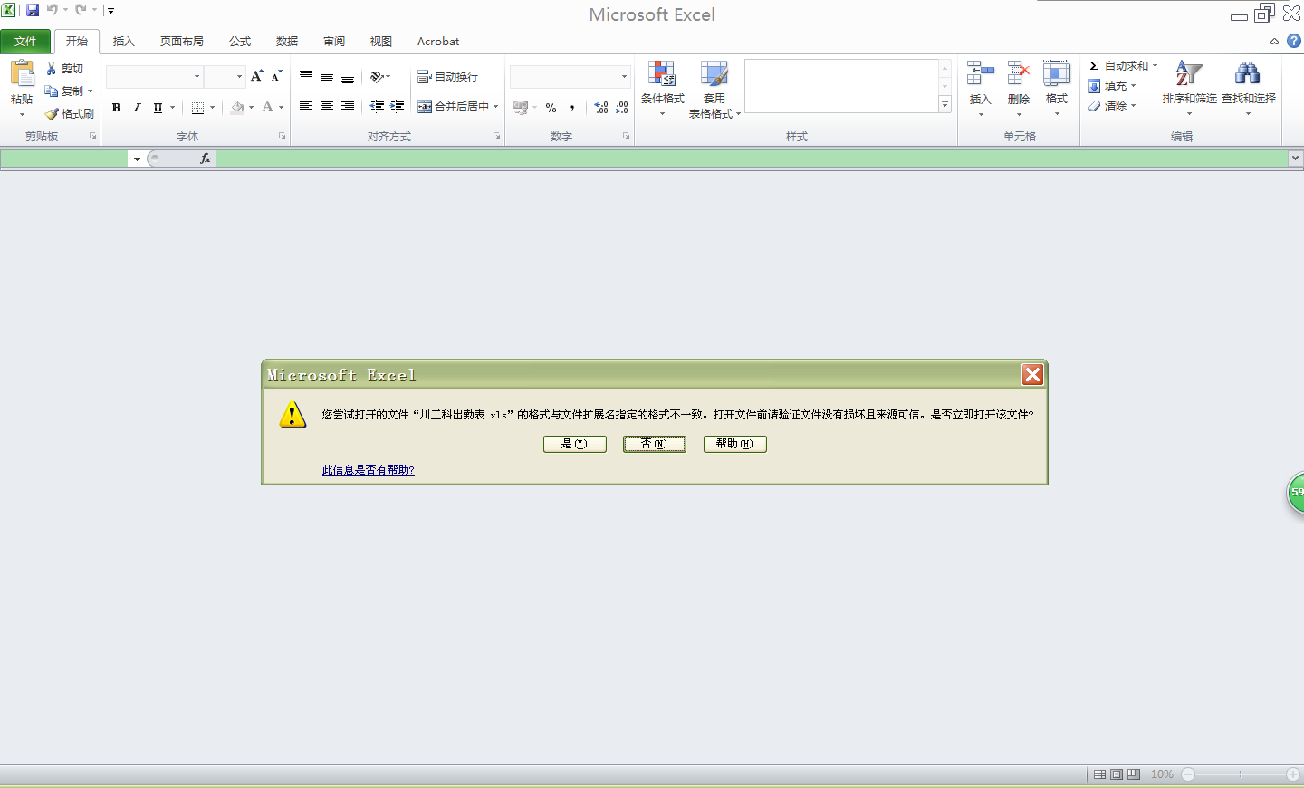Screen dimensions: 1304x788
Task: Click the Redo arrow icon
Action: [81, 10]
